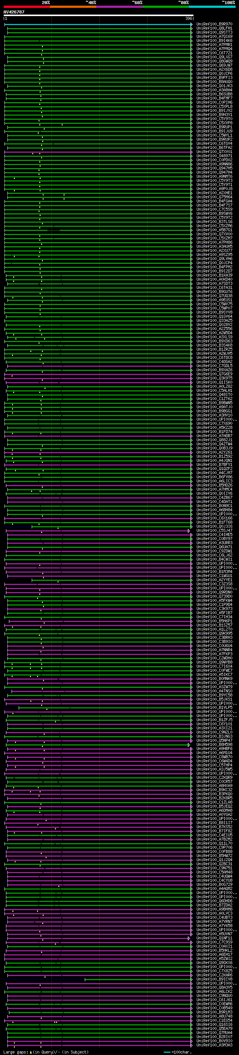The width and height of the screenshot is (239, 1055).
Task: Select the UniRef100_A5FKW4 label
Action: (x=214, y=600)
